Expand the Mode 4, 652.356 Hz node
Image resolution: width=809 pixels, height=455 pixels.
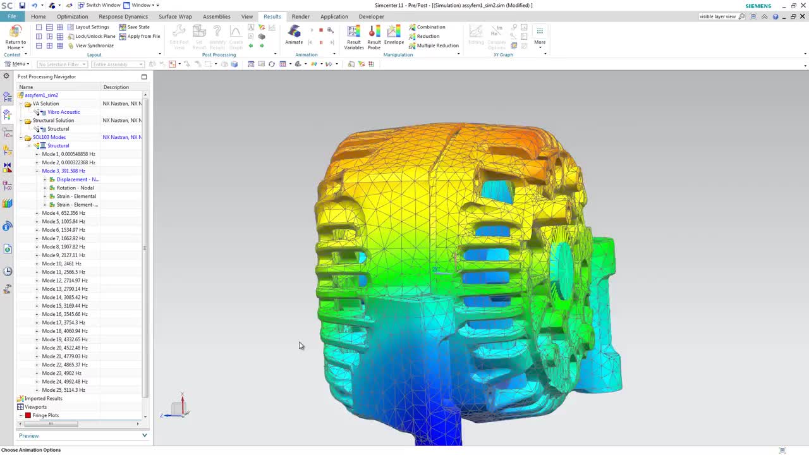37,213
